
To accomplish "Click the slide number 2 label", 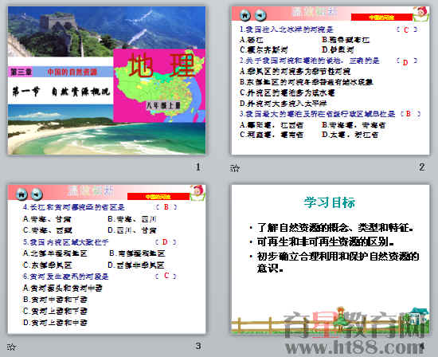I will [422, 167].
